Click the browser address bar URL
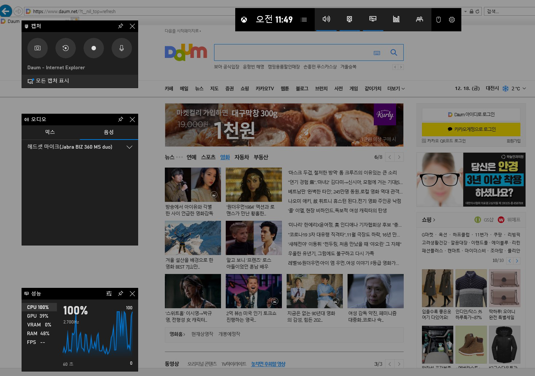 74,11
